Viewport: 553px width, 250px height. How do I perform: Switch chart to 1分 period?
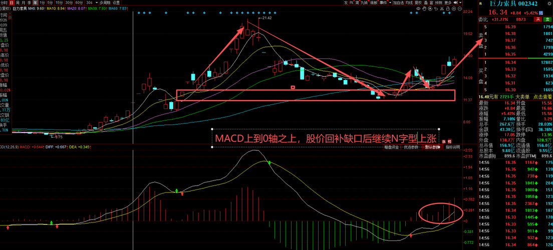42,3
